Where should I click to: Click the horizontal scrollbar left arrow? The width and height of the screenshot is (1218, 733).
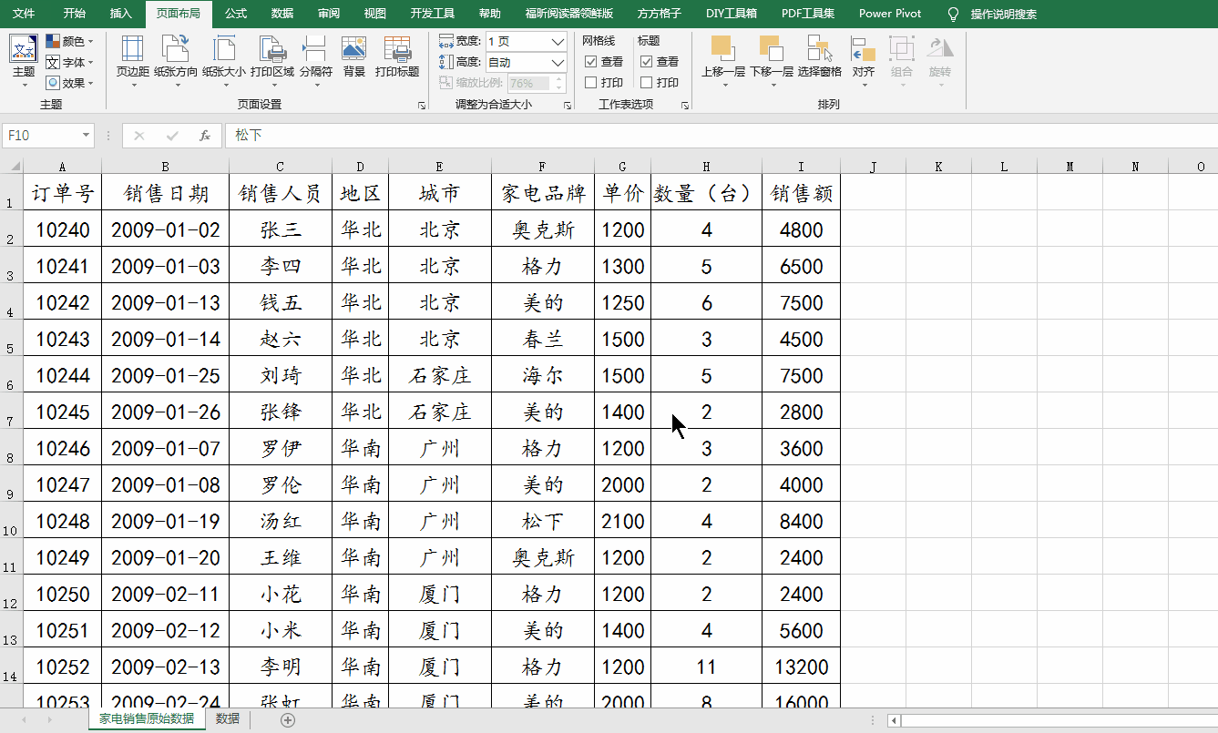[895, 720]
